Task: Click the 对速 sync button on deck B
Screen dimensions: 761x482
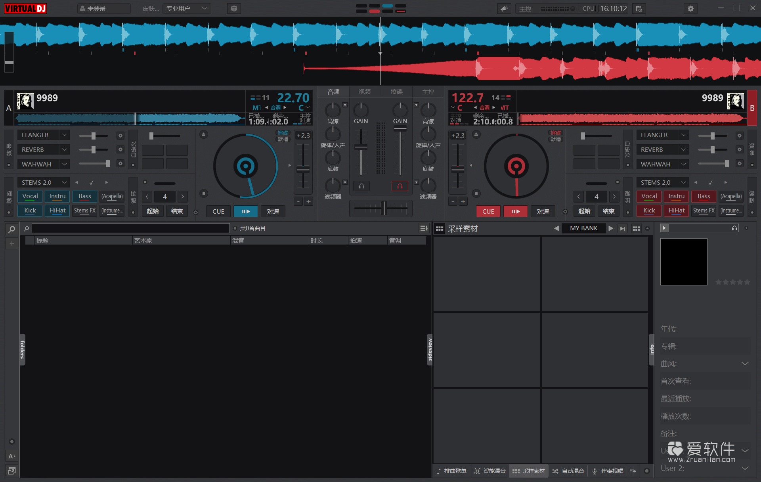Action: pos(543,211)
